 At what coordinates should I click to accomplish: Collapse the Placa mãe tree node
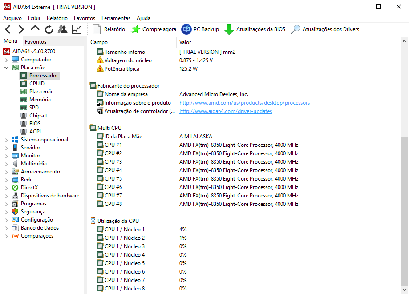click(7, 68)
